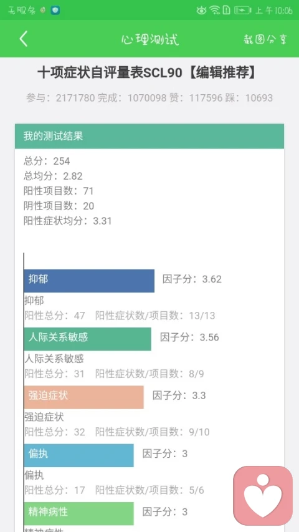Select the blue 抑郁 bar
299x532 pixels.
pos(89,281)
